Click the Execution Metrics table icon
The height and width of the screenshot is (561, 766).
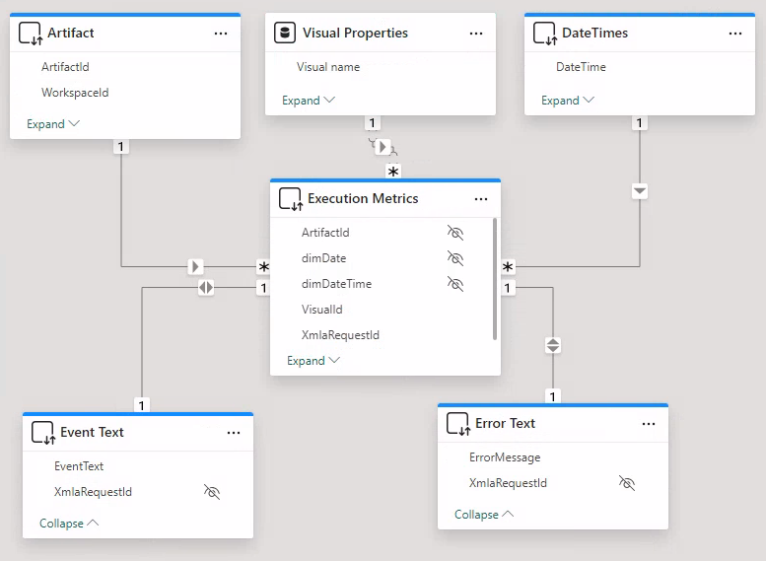(x=290, y=199)
